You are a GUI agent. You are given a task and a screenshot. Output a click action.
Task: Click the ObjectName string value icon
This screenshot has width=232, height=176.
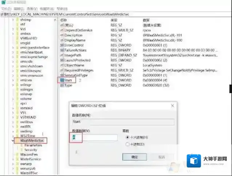(62, 65)
